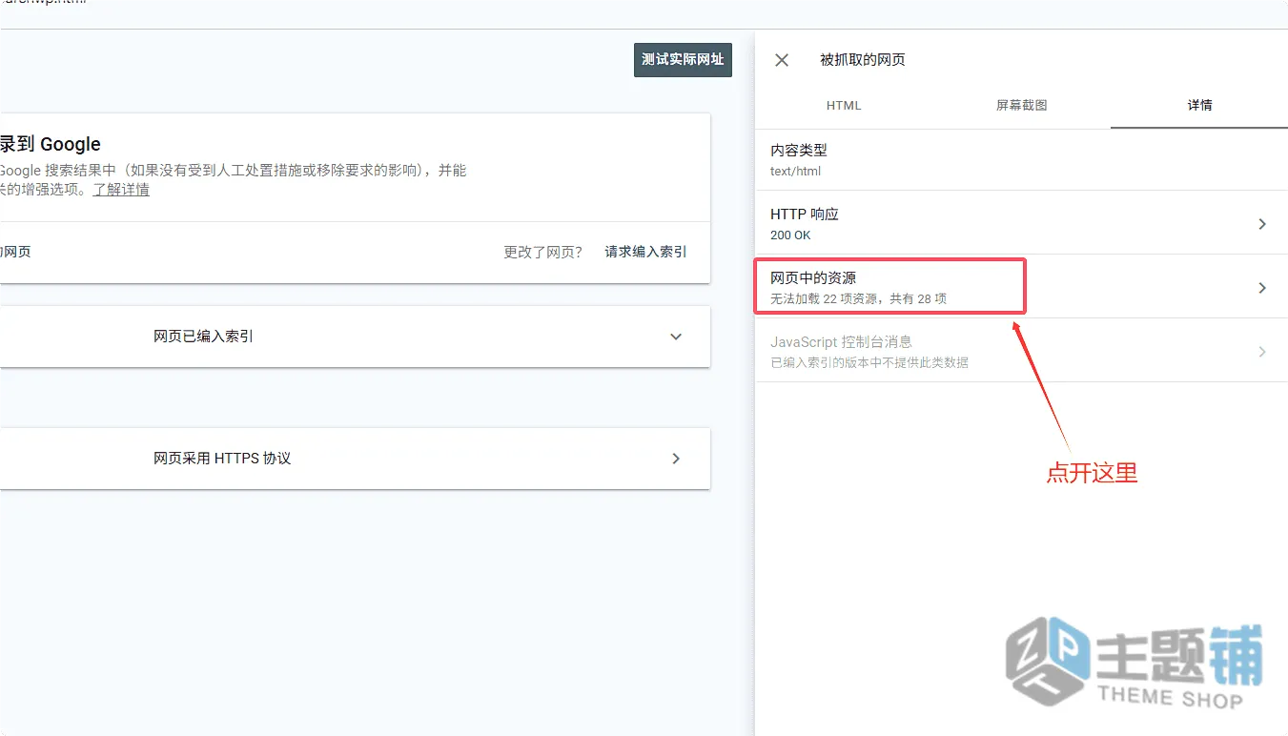
Task: Click the 网页中的资源 row title
Action: pos(813,278)
